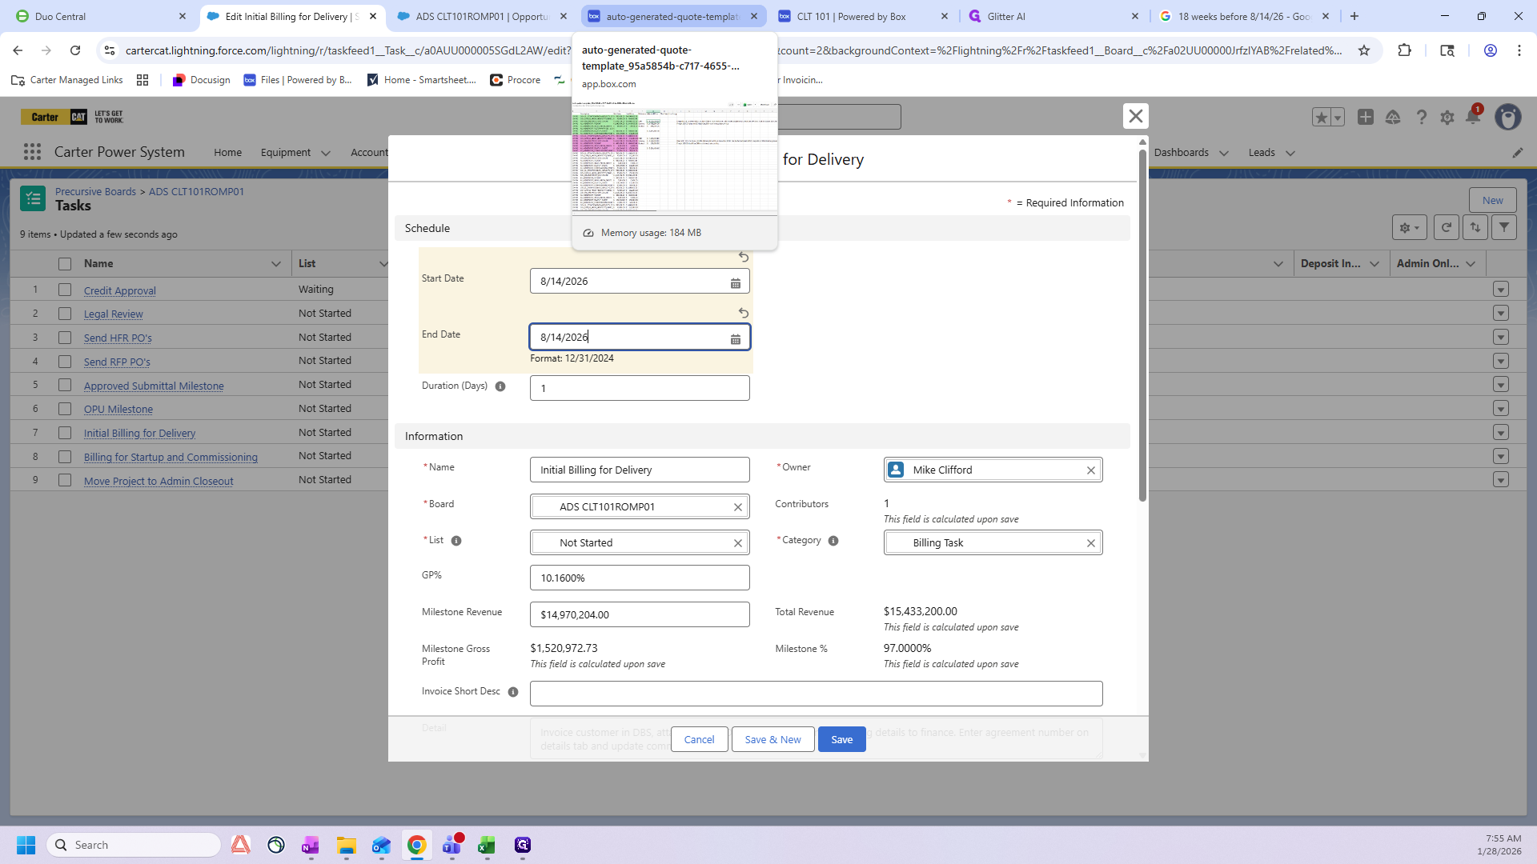Go to the Home navigation tab

point(227,152)
